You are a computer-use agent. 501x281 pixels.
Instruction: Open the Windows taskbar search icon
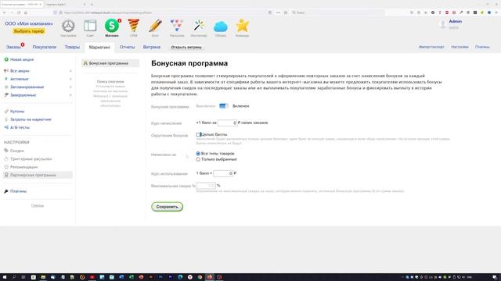coord(14,277)
